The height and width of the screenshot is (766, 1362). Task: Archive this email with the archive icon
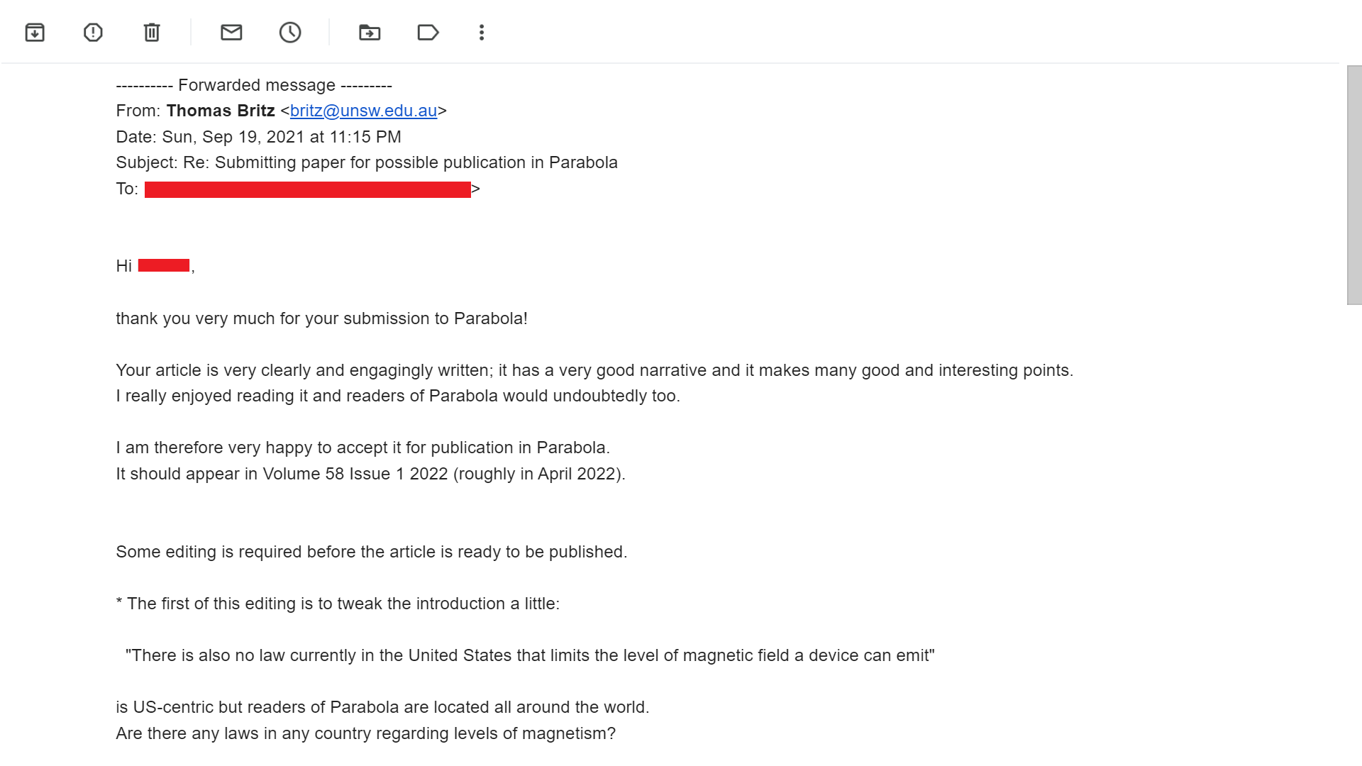(x=35, y=33)
